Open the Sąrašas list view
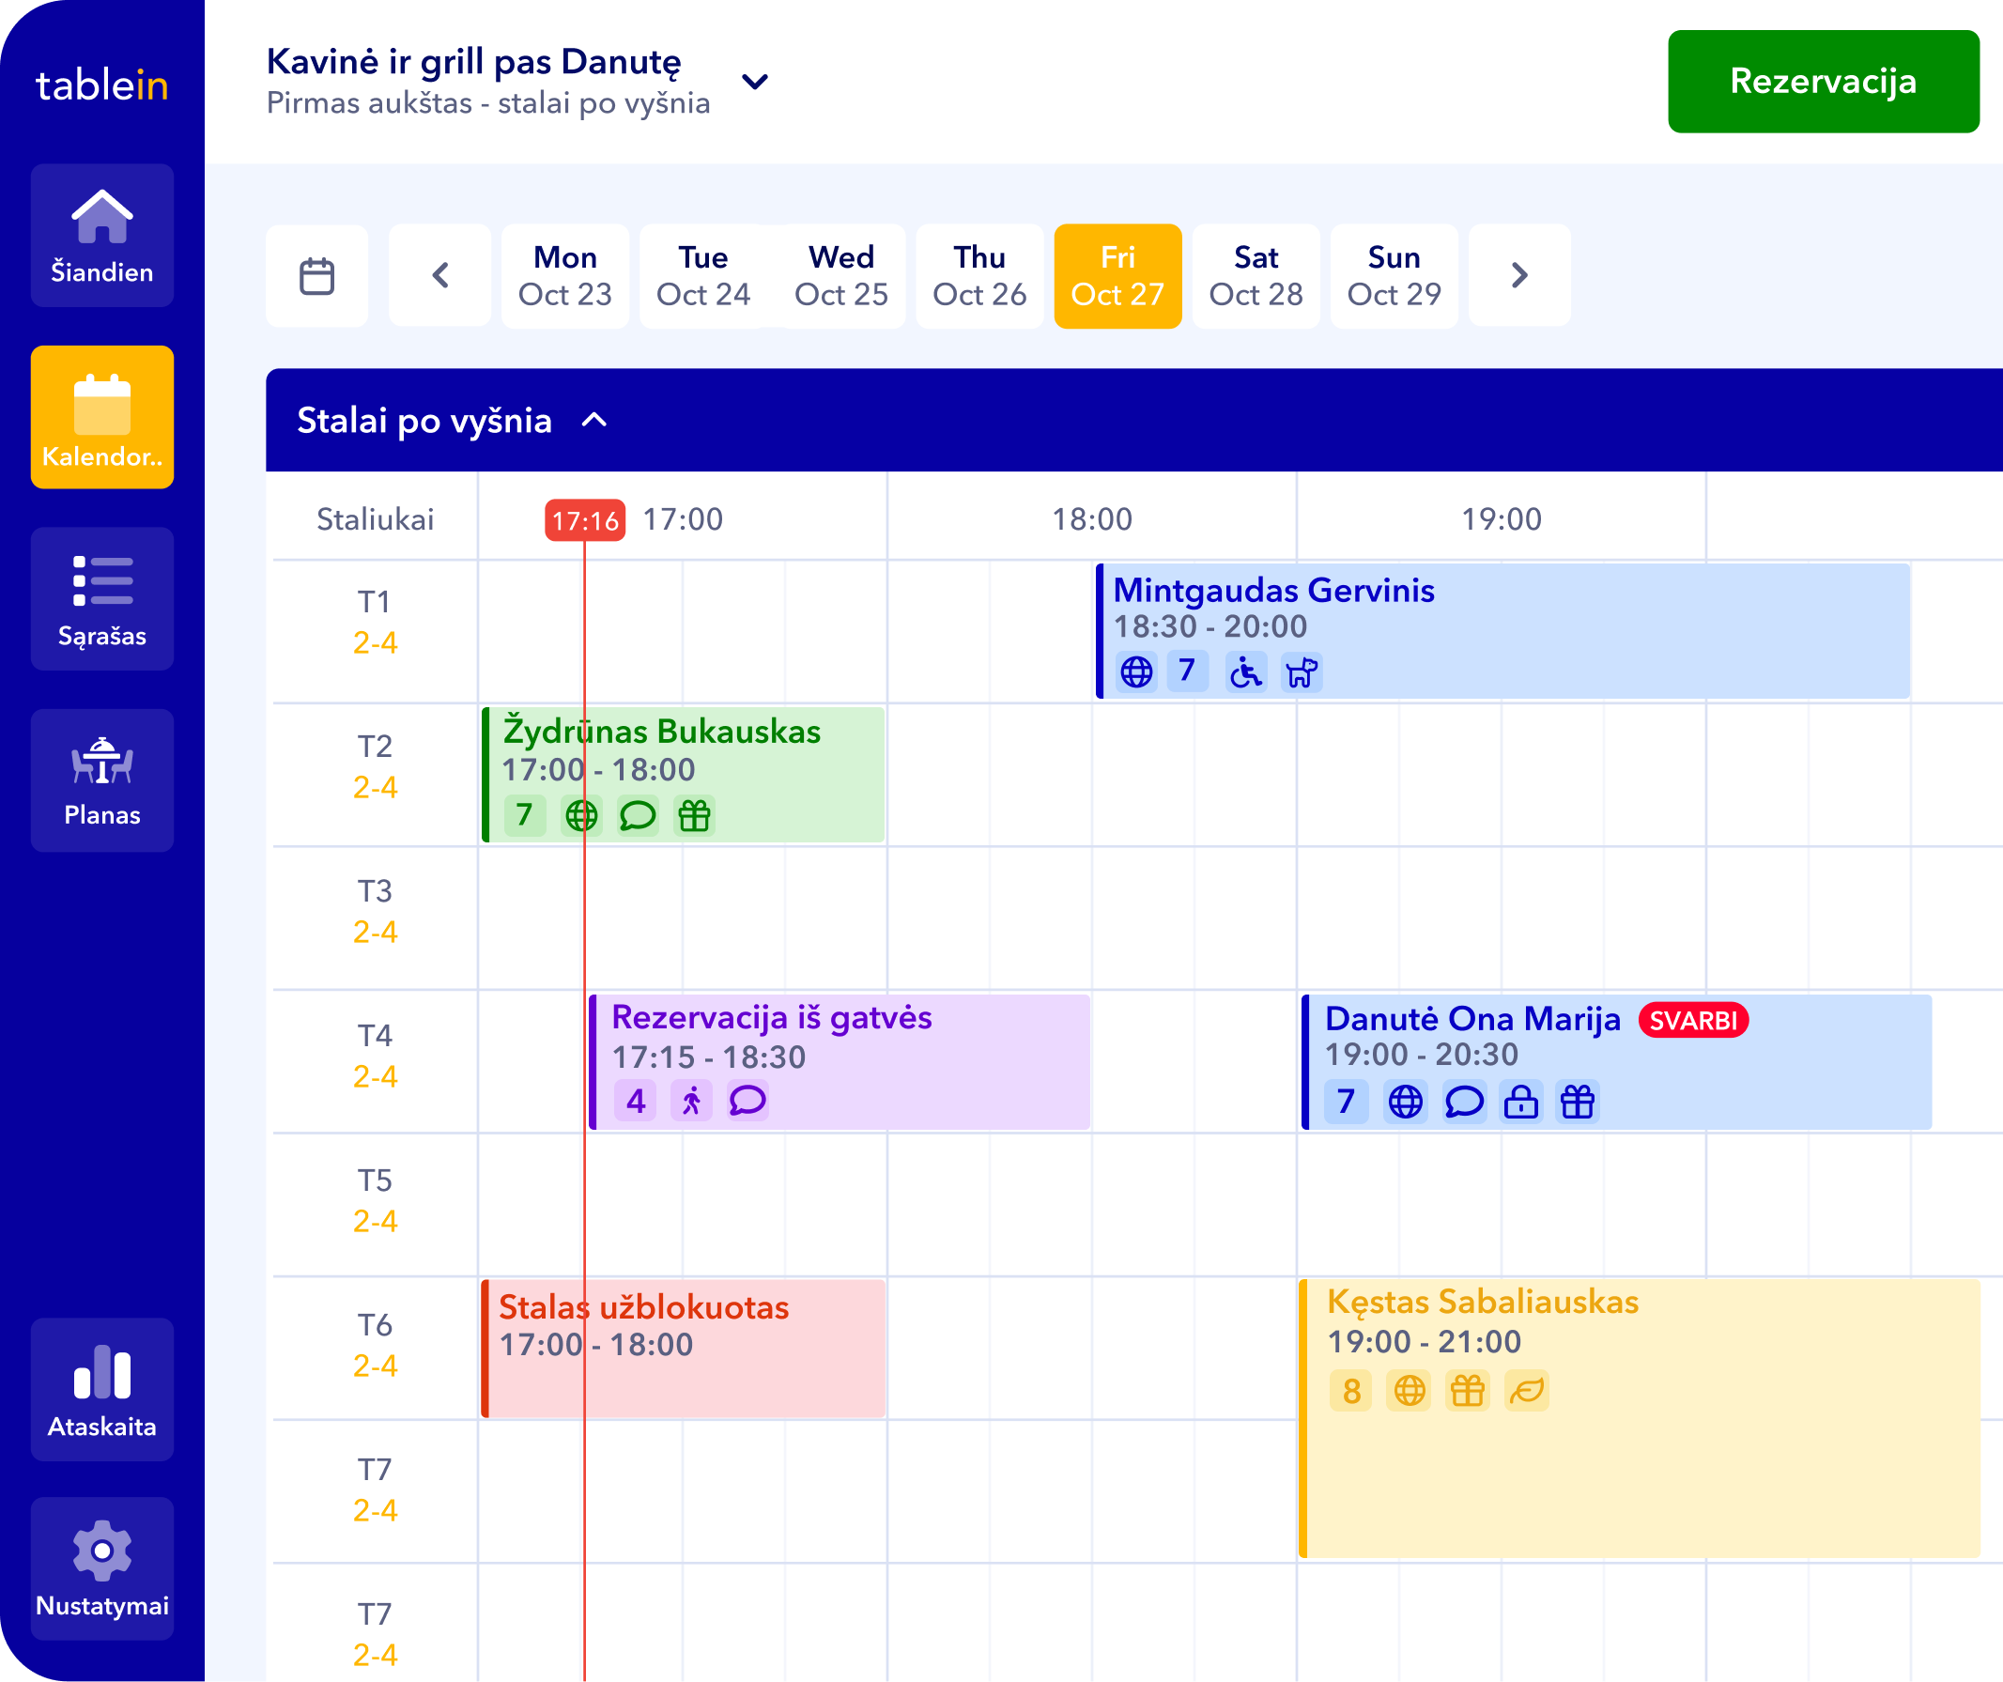The image size is (2003, 1682). (x=102, y=599)
